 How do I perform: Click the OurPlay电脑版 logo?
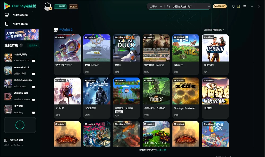point(20,6)
